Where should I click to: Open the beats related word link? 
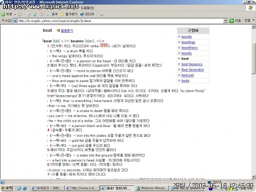185,80
